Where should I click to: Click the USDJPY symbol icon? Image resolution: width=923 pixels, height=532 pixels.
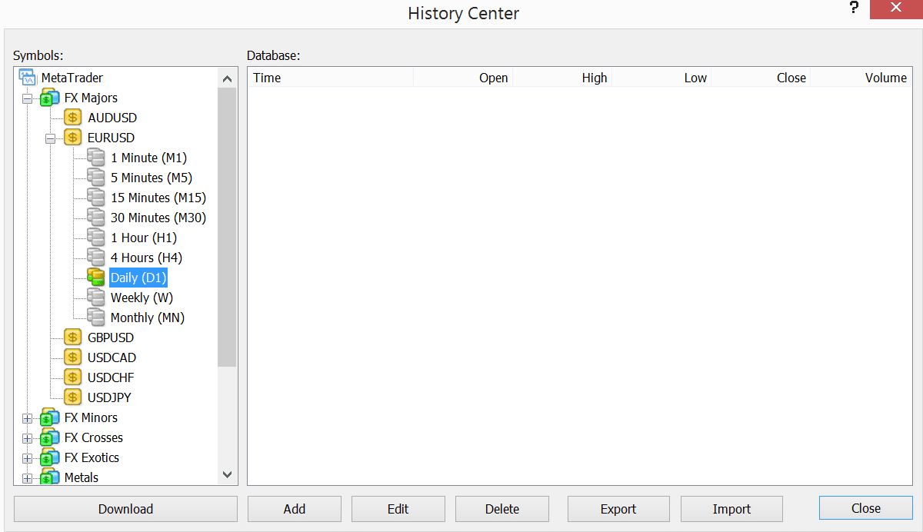coord(72,397)
